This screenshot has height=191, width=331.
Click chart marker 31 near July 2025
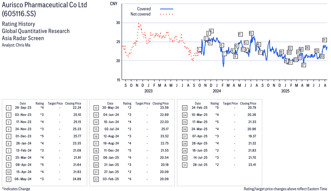[324, 40]
